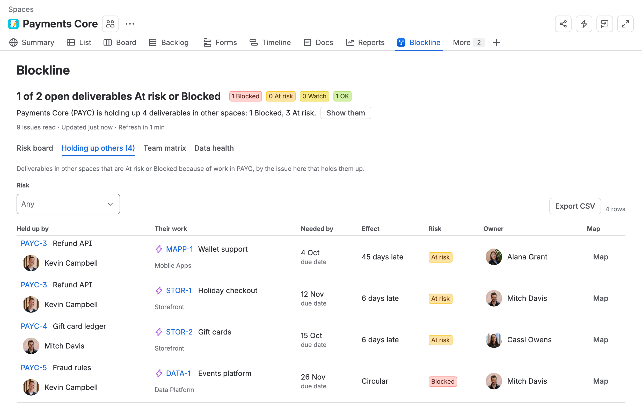Click Kevin Campbell avatar under PAYC-5
The height and width of the screenshot is (407, 642).
[31, 387]
